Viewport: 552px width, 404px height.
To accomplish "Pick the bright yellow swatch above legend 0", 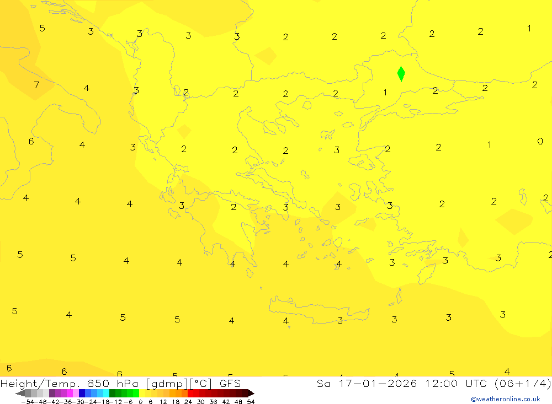I will click(142, 393).
